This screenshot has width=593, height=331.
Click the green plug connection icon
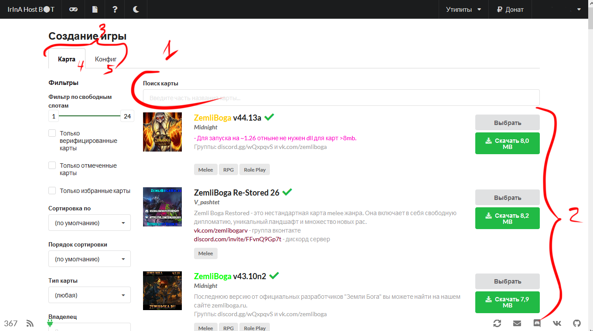pos(50,323)
